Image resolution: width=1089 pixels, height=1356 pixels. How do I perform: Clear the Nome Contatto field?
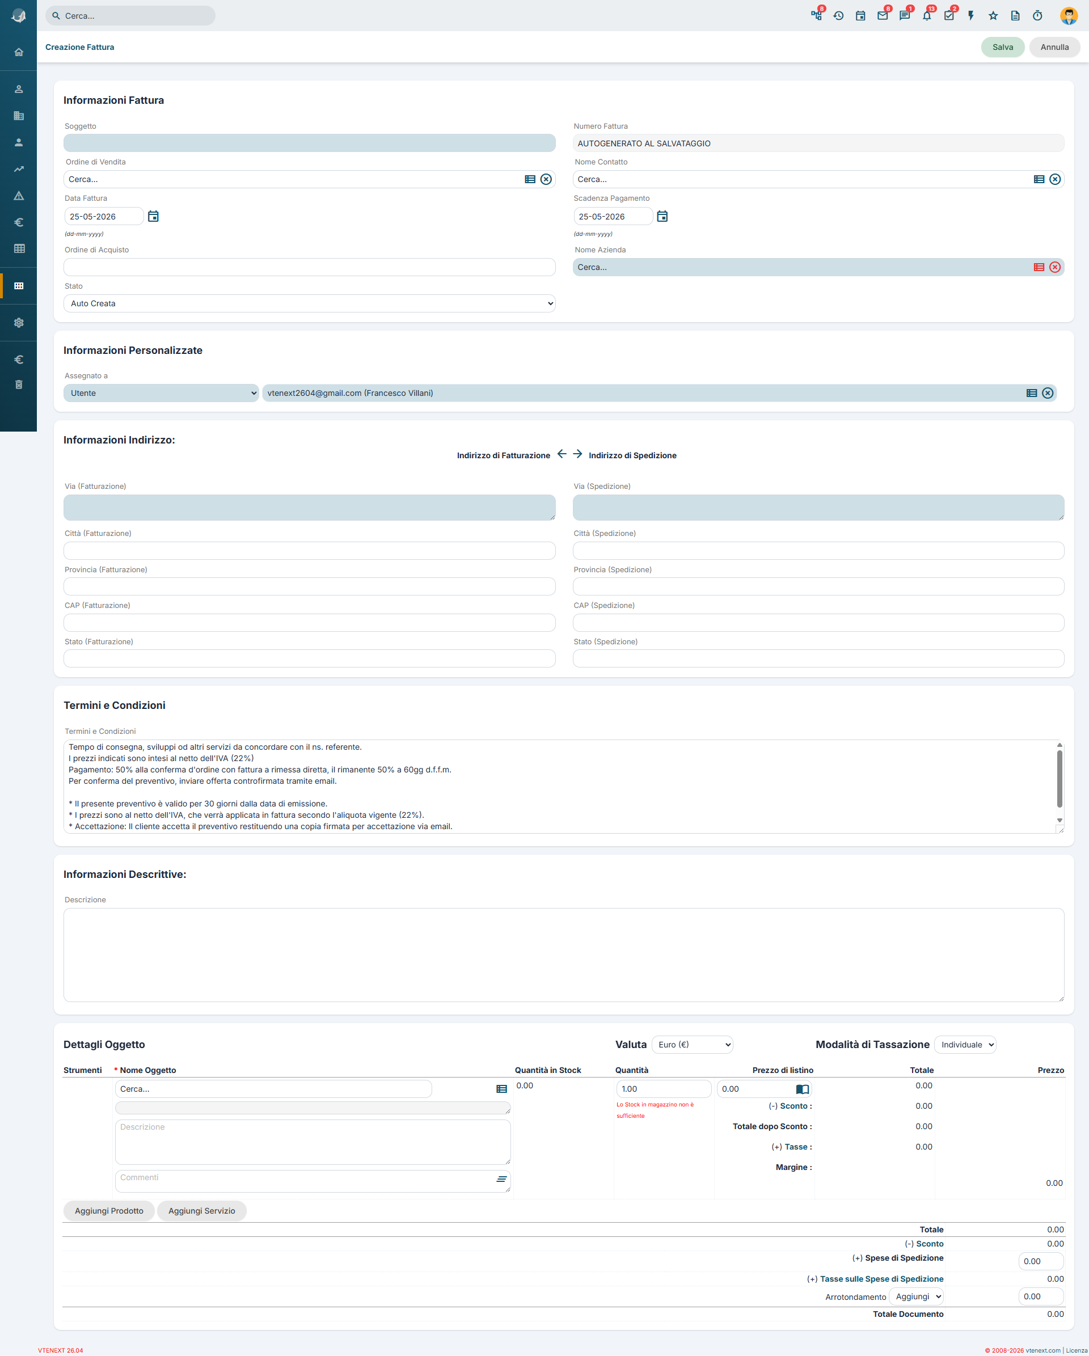coord(1055,179)
